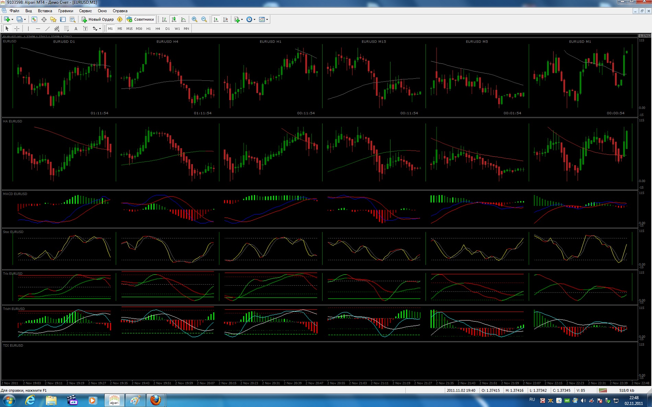Select the H4 timeframe

[158, 29]
